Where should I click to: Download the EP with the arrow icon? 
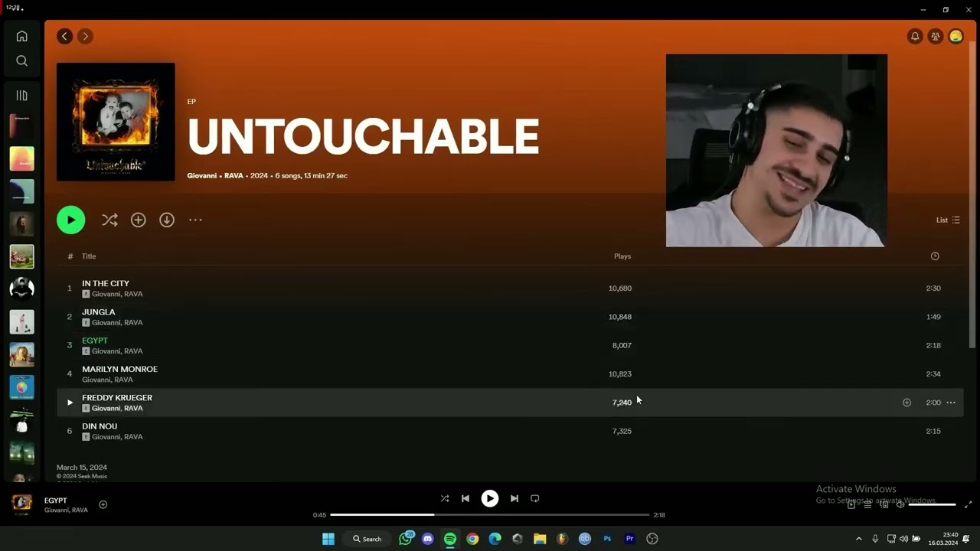click(166, 220)
